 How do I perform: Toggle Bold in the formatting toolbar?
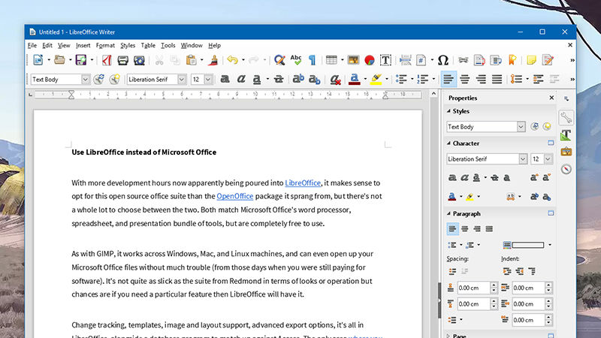(x=225, y=80)
